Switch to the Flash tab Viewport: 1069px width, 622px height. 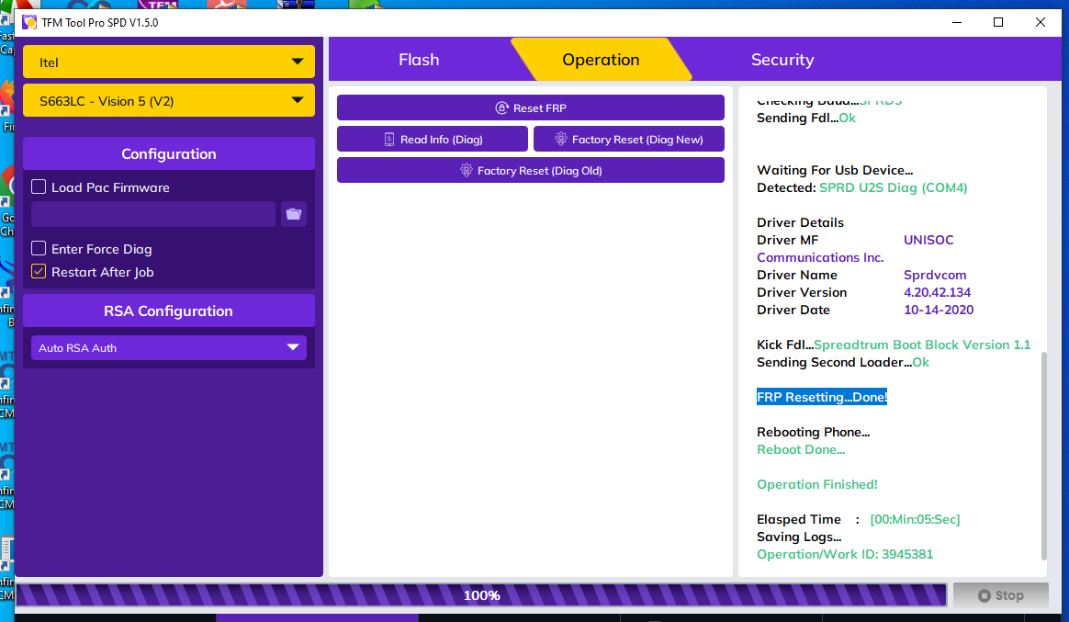[419, 60]
